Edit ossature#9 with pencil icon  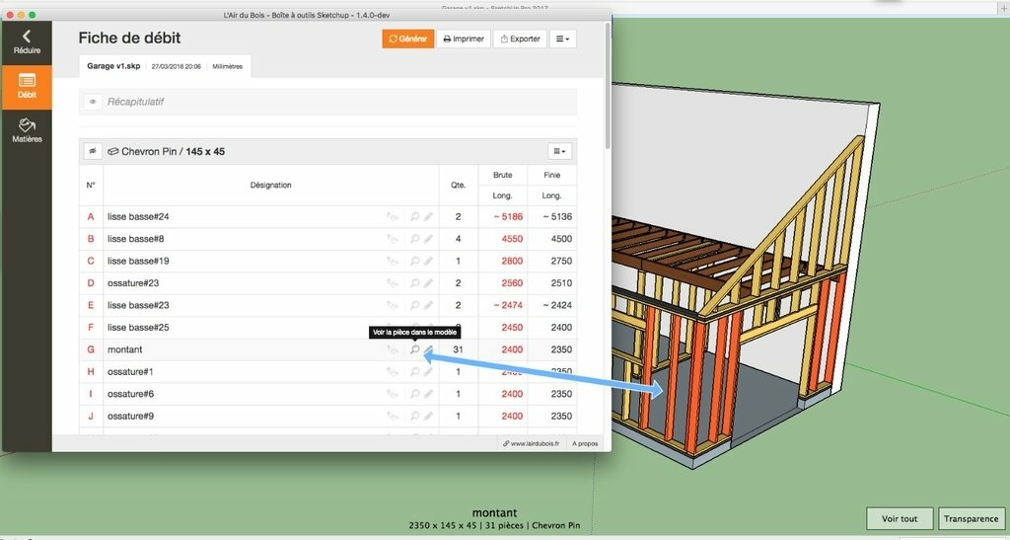(428, 416)
